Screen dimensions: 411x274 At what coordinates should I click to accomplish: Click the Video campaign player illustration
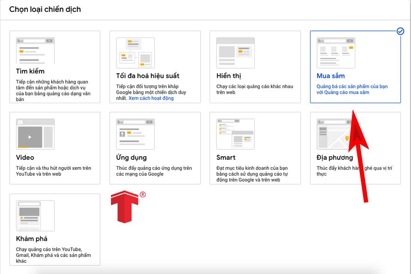tap(35, 134)
